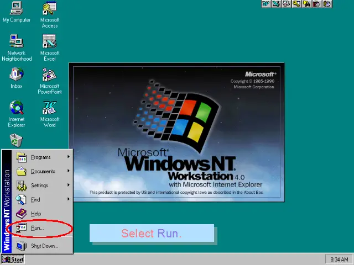Screen dimensions: 354x265
Task: Click the Inbox desktop icon
Action: [17, 78]
